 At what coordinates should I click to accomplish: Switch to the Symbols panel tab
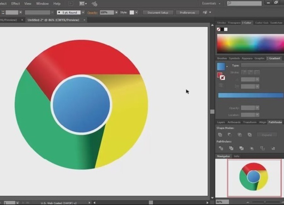234,58
